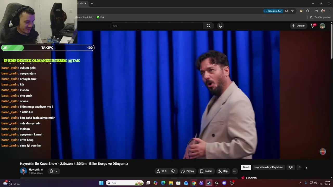
Task: Open Outlook mail from the taskbar
Action: pyautogui.click(x=186, y=183)
